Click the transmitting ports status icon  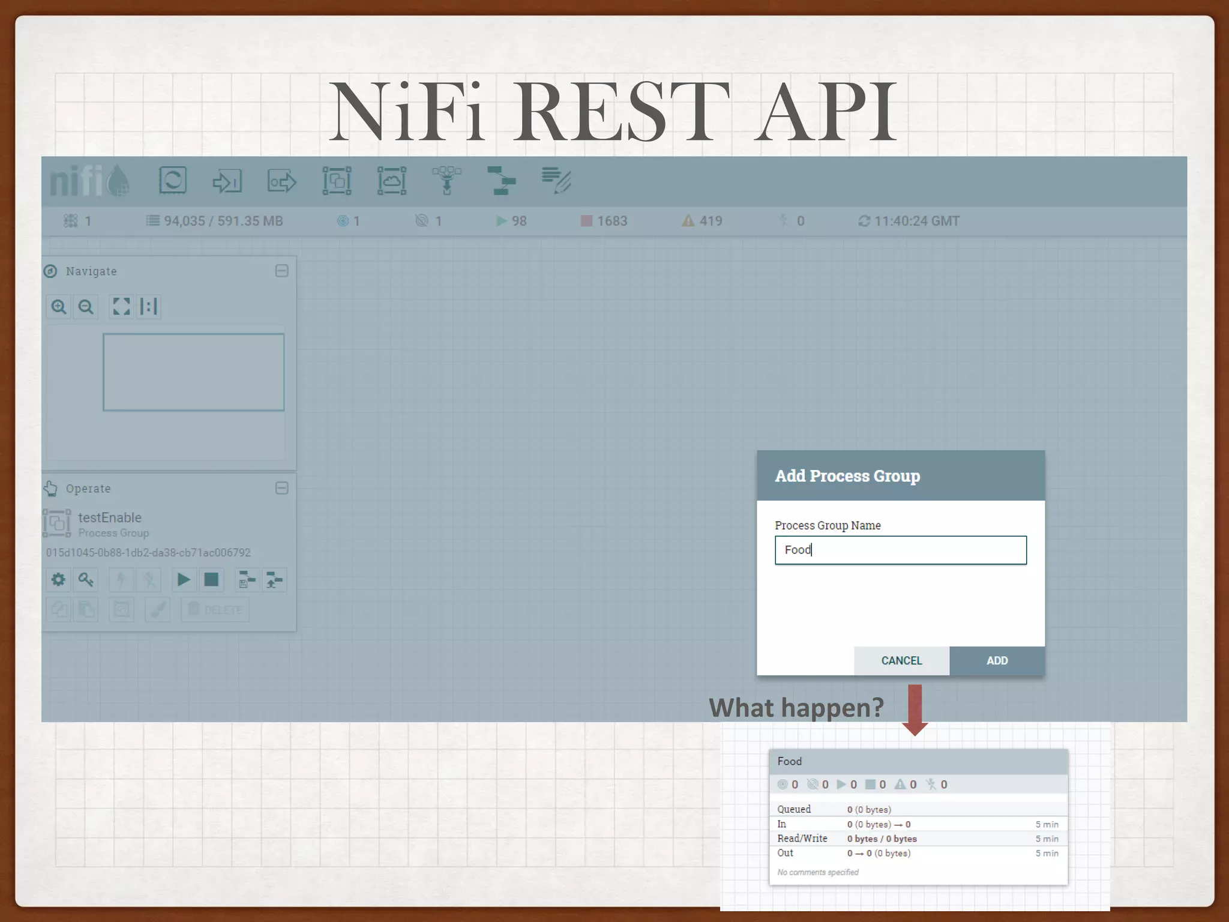click(x=343, y=221)
